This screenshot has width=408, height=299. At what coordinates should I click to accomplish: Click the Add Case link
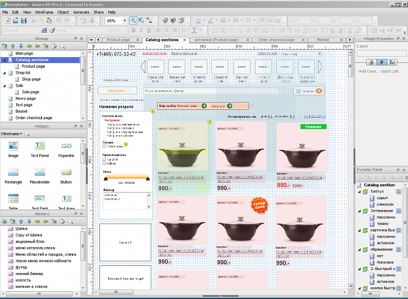pyautogui.click(x=368, y=71)
